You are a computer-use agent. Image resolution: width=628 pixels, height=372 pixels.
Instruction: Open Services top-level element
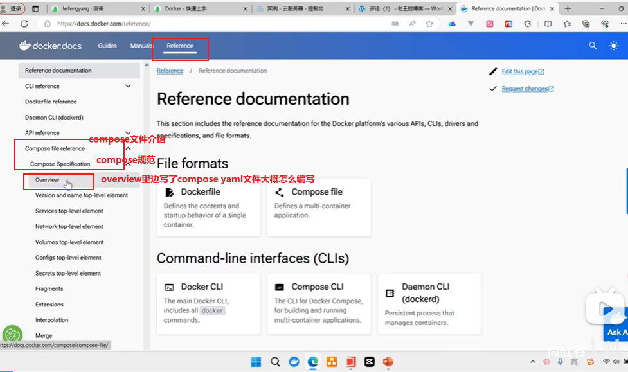(x=69, y=211)
